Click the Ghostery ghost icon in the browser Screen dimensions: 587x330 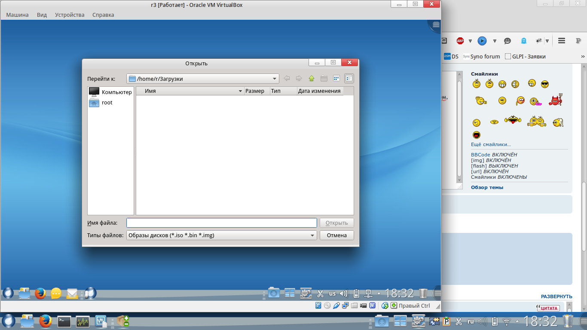pyautogui.click(x=523, y=41)
